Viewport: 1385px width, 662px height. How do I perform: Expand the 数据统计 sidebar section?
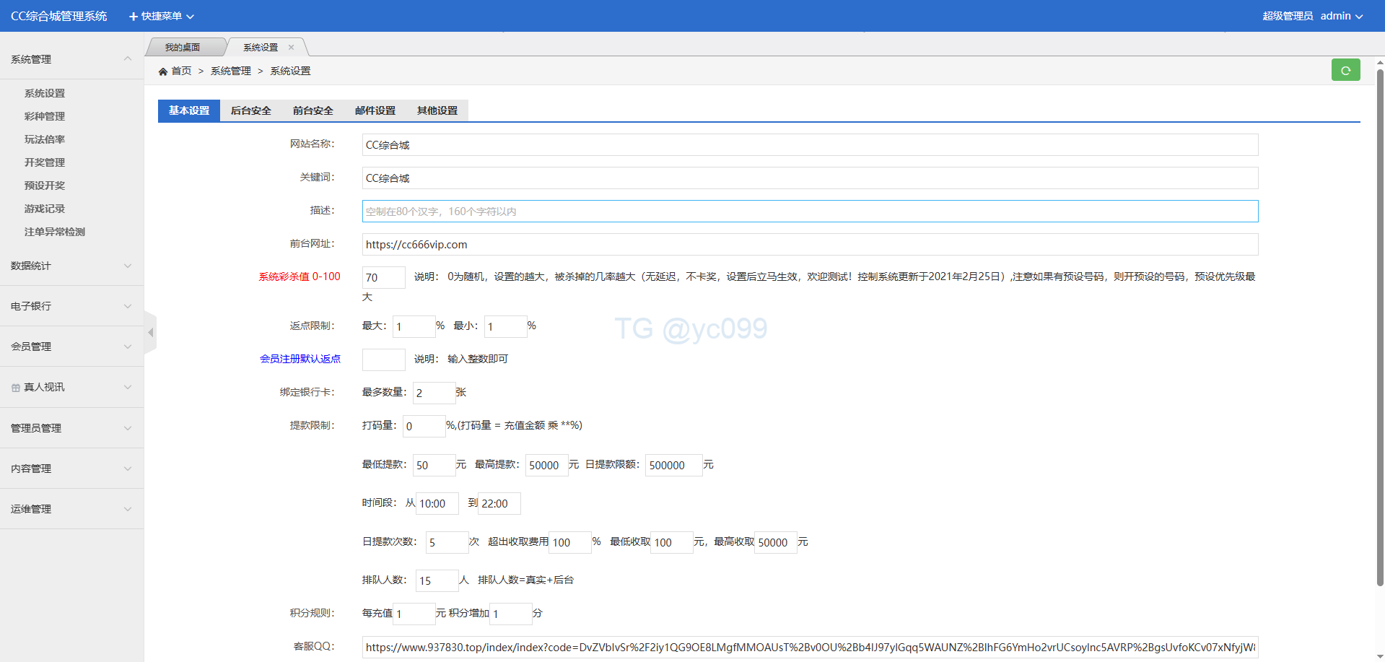[x=71, y=266]
